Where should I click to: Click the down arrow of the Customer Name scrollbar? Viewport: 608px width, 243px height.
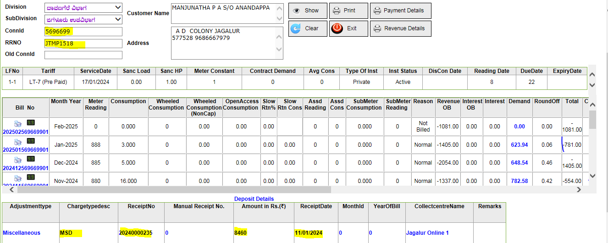tap(280, 19)
